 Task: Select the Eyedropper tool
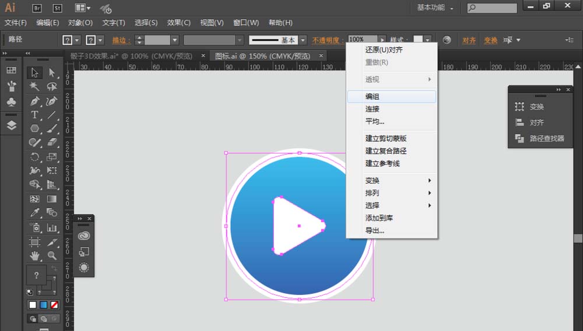coord(34,213)
